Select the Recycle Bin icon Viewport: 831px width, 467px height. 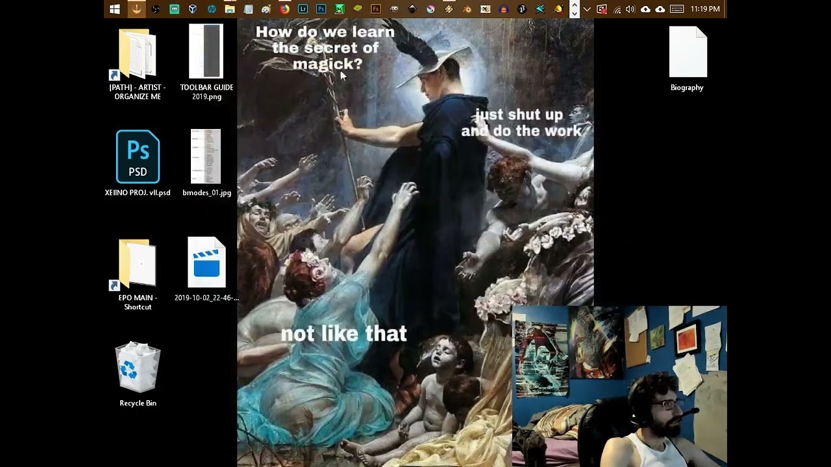click(138, 374)
